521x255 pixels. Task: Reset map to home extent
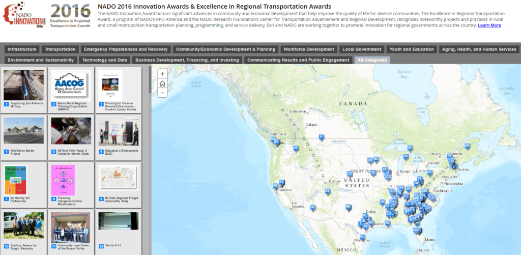click(x=162, y=83)
